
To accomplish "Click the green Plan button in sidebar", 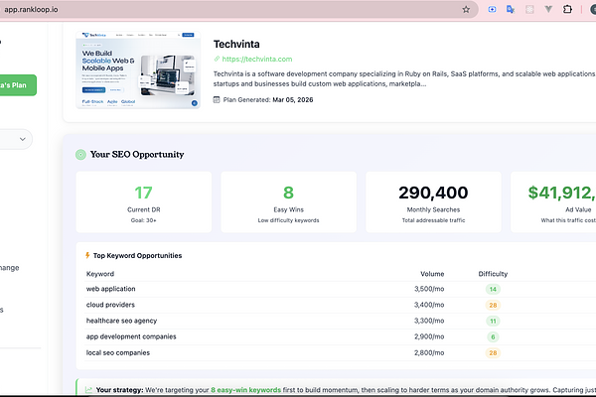I will tap(18, 84).
